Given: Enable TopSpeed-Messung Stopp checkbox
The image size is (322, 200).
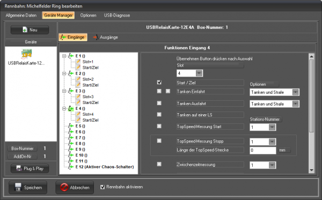Looking at the screenshot, I should point(159,140).
